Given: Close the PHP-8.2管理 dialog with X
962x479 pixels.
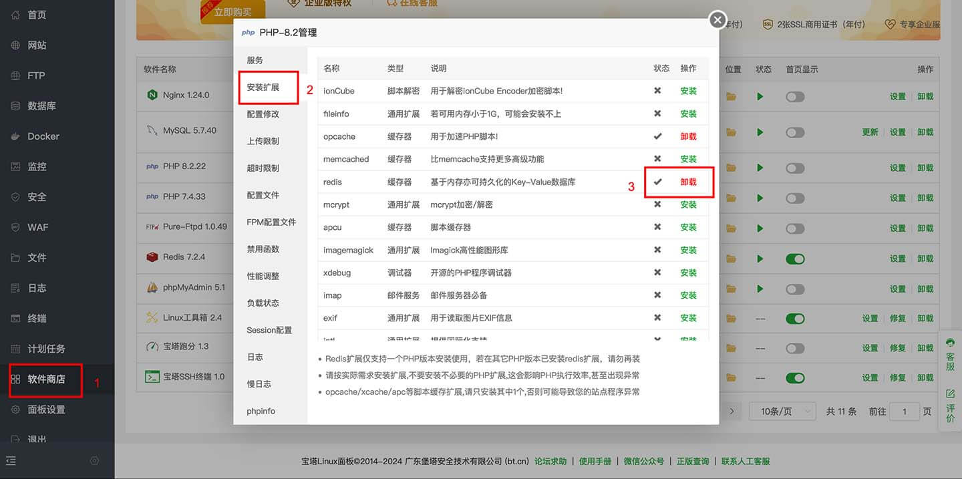Looking at the screenshot, I should pos(717,20).
